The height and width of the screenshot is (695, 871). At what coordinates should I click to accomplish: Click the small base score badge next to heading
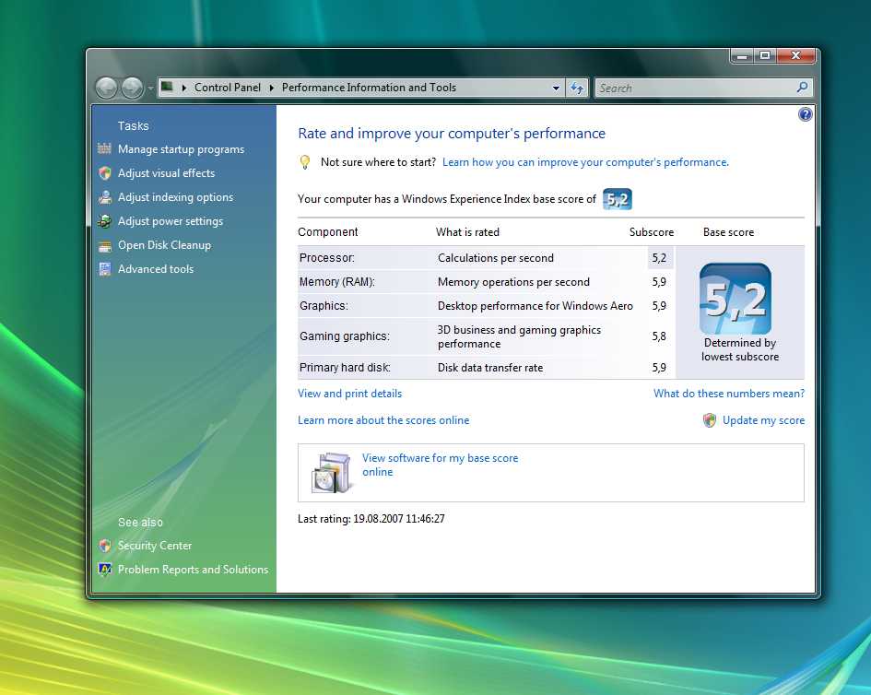pyautogui.click(x=618, y=199)
